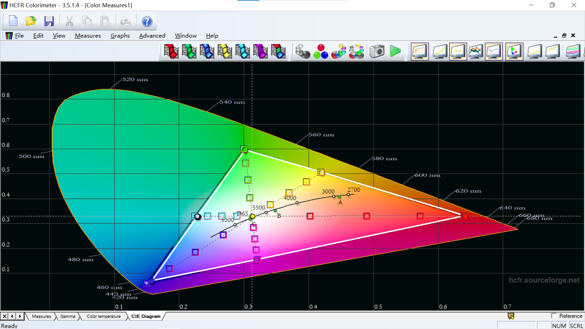
Task: Switch to the Color temperature tab
Action: [104, 316]
